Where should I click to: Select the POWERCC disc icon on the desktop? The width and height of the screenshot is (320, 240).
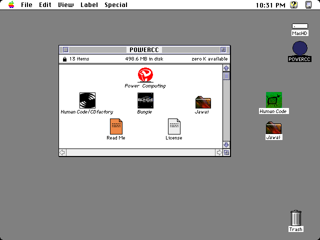tap(300, 48)
